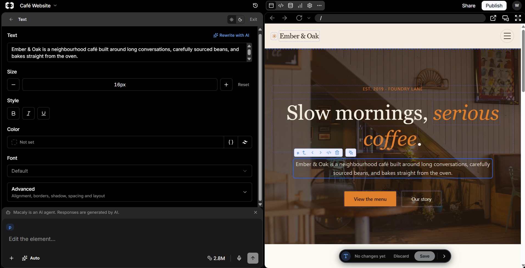Expand the Advanced section
525x268 pixels.
click(x=129, y=192)
